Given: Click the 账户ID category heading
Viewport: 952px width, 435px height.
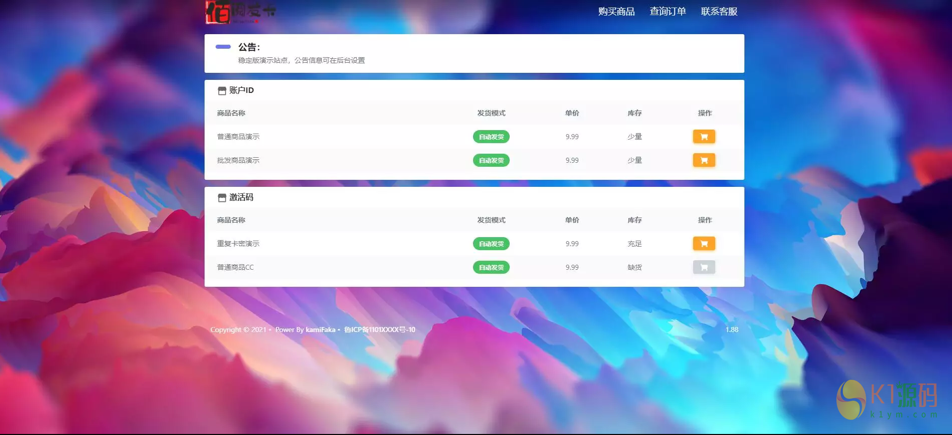Looking at the screenshot, I should pos(242,90).
